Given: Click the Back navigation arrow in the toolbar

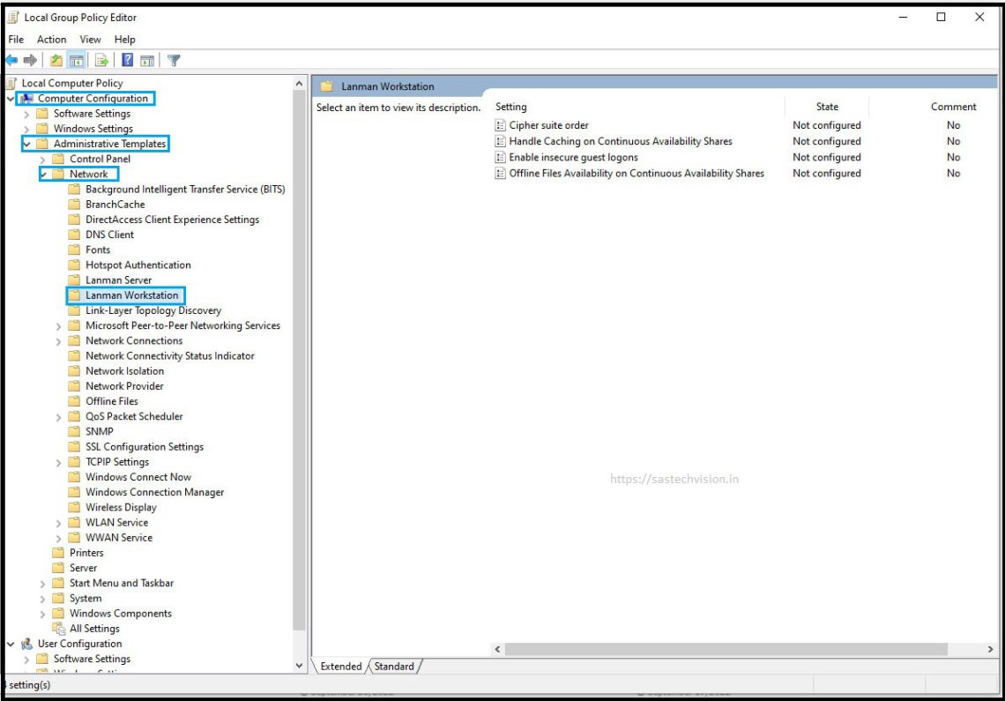Looking at the screenshot, I should (x=11, y=60).
